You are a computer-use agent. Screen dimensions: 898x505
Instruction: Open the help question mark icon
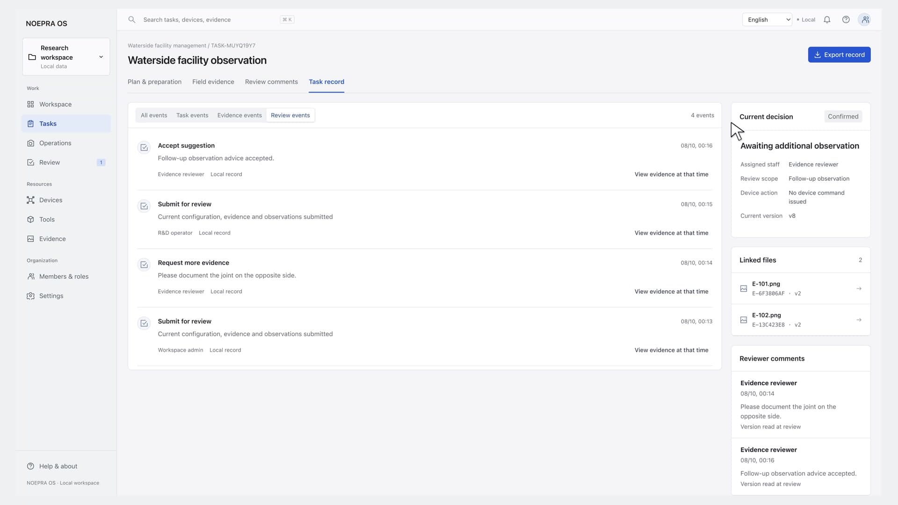pyautogui.click(x=846, y=20)
